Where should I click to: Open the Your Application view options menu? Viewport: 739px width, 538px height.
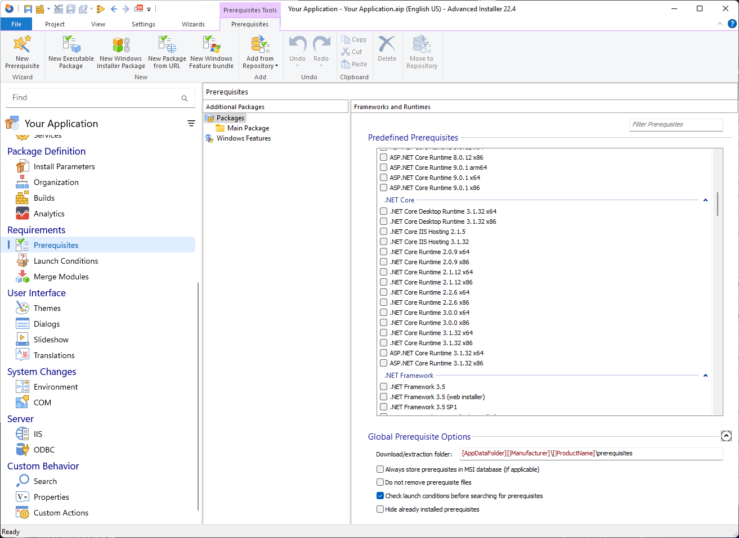(x=191, y=123)
